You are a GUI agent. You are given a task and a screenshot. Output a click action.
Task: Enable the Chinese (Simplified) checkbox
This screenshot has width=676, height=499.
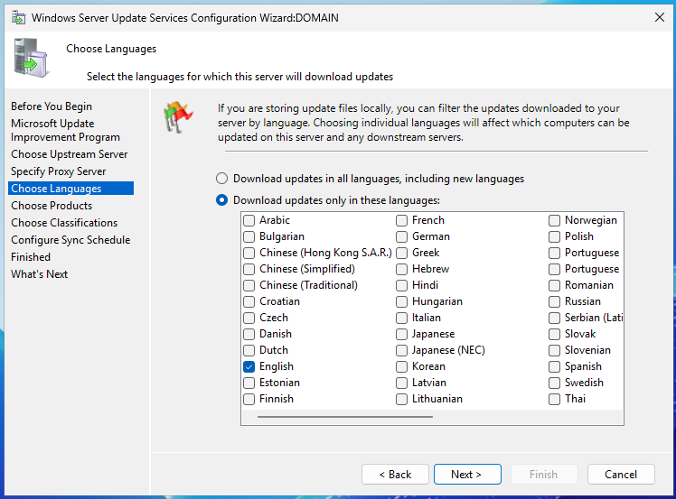click(x=249, y=269)
